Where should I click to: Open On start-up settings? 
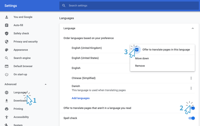pyautogui.click(x=20, y=74)
